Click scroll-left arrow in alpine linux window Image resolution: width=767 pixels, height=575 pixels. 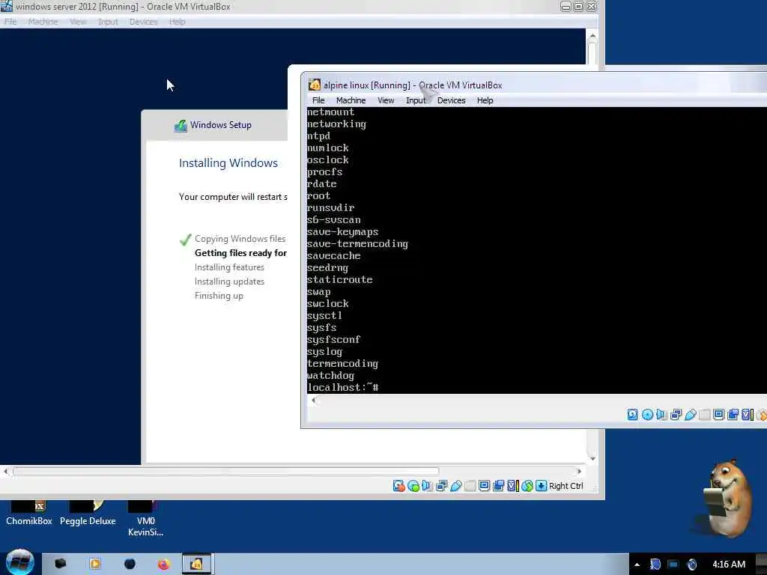coord(313,400)
